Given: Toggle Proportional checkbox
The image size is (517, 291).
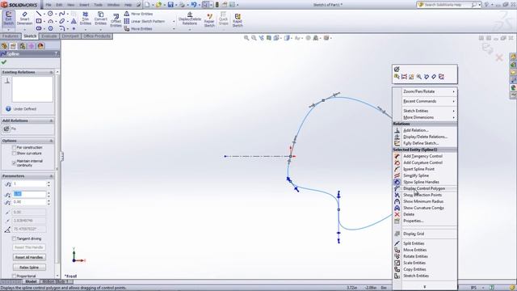Looking at the screenshot, I should click(15, 276).
